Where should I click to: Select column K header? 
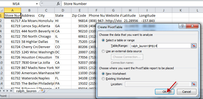tap(180, 10)
